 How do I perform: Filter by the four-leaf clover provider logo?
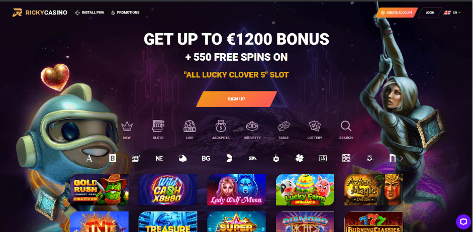coord(299,158)
